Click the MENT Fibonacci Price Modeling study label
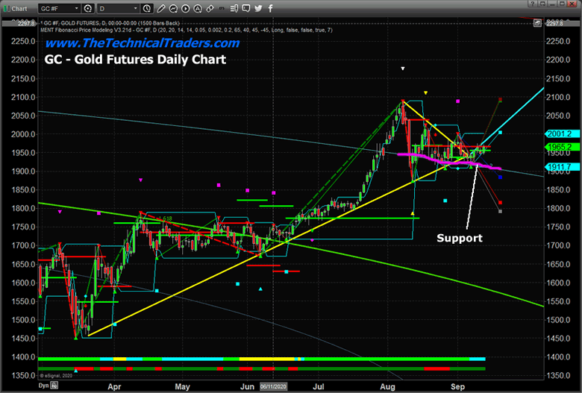The height and width of the screenshot is (393, 582). pyautogui.click(x=187, y=30)
